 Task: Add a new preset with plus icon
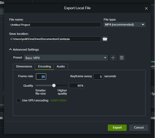(113, 58)
